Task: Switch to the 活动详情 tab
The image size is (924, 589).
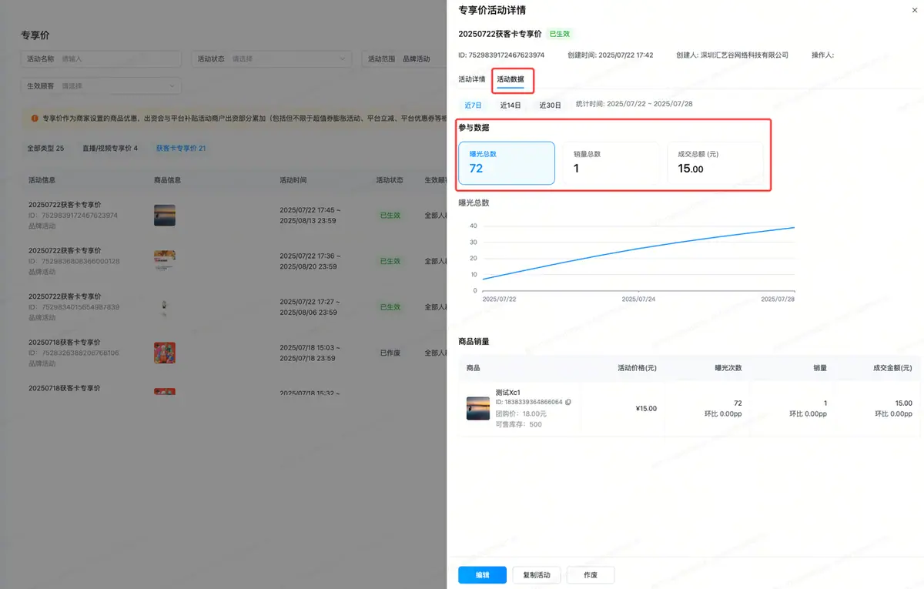Action: pos(472,79)
